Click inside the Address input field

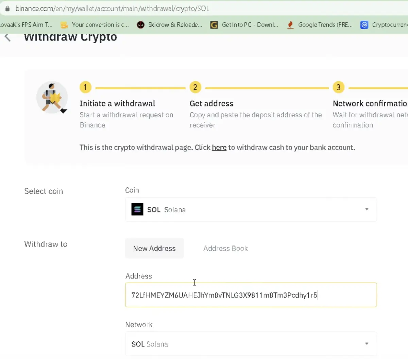[x=251, y=295]
